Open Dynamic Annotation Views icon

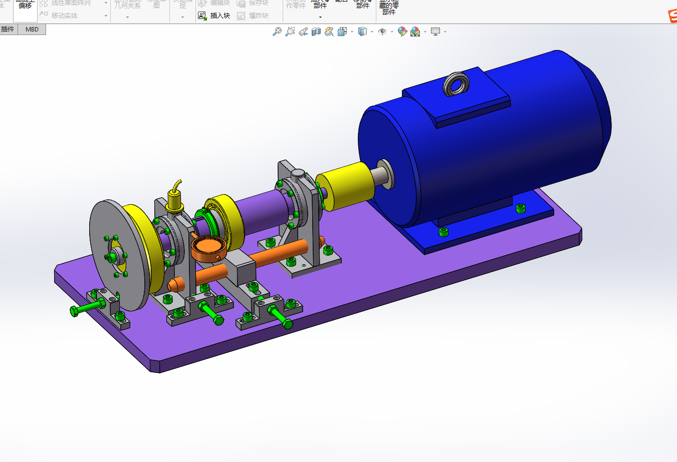pyautogui.click(x=329, y=32)
